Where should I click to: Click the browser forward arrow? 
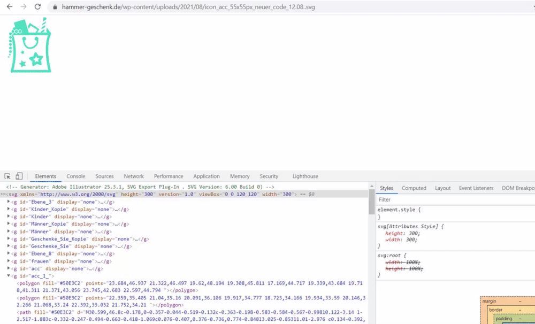(23, 7)
